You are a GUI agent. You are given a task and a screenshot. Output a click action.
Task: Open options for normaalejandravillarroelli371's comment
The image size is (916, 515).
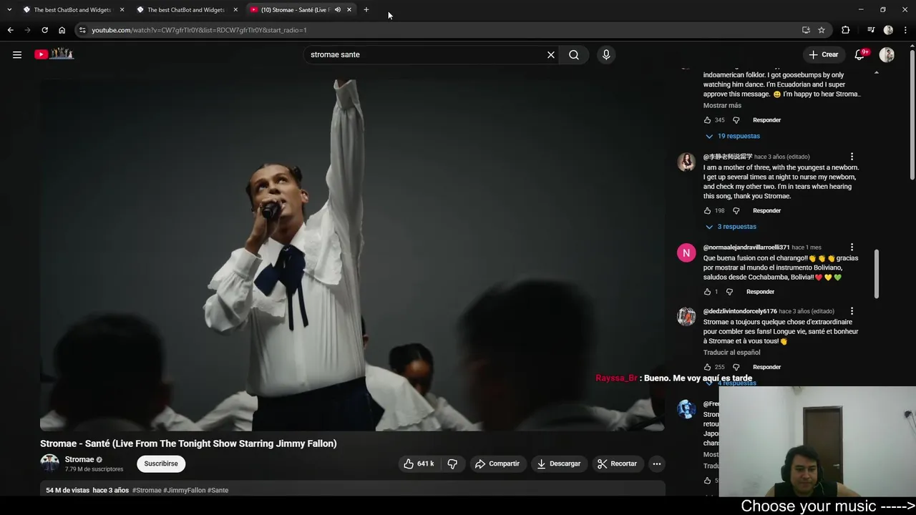(852, 247)
